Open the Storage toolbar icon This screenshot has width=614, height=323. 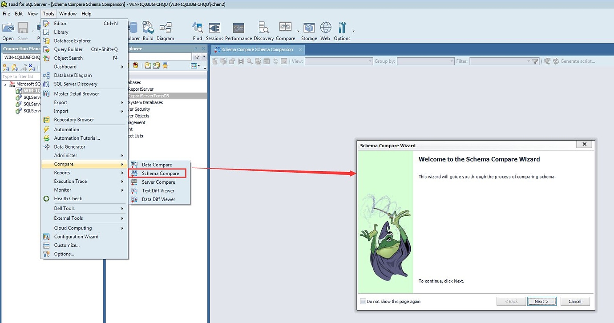[x=309, y=30]
